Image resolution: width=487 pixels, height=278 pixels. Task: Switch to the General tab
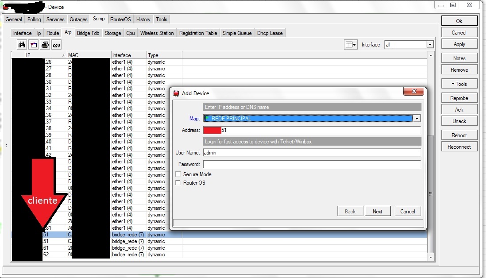click(14, 19)
